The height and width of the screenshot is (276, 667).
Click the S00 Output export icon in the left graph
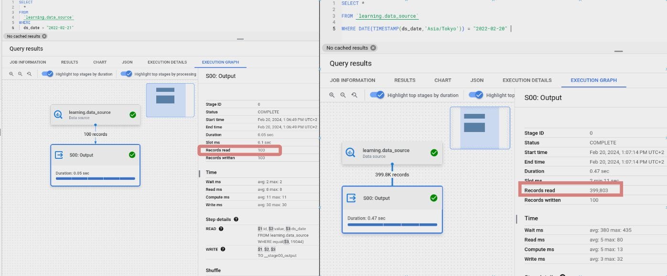tap(59, 155)
